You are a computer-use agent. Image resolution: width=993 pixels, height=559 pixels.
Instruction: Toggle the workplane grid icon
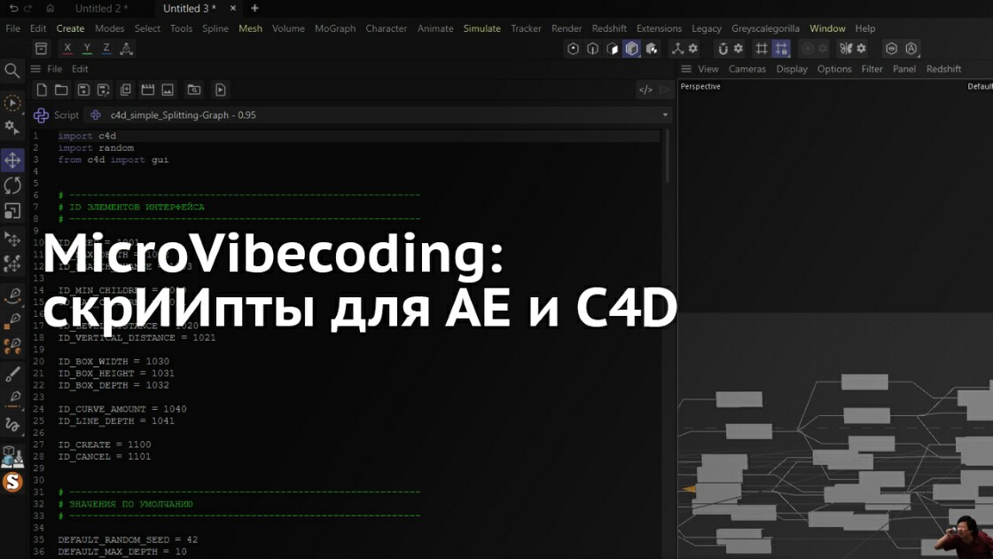762,49
